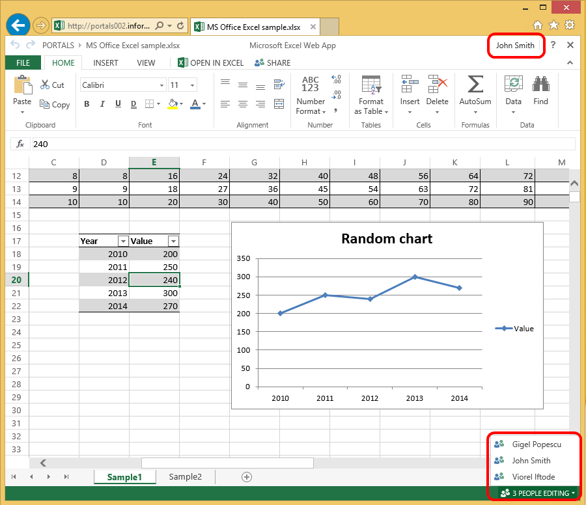586x505 pixels.
Task: Toggle Double Underline formatting
Action: pyautogui.click(x=133, y=104)
